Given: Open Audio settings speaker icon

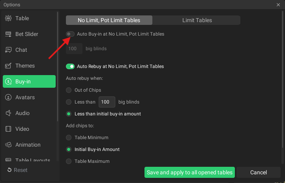Looking at the screenshot, I should [x=8, y=113].
